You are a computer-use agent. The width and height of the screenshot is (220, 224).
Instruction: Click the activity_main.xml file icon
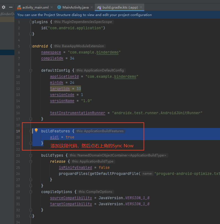(19, 7)
